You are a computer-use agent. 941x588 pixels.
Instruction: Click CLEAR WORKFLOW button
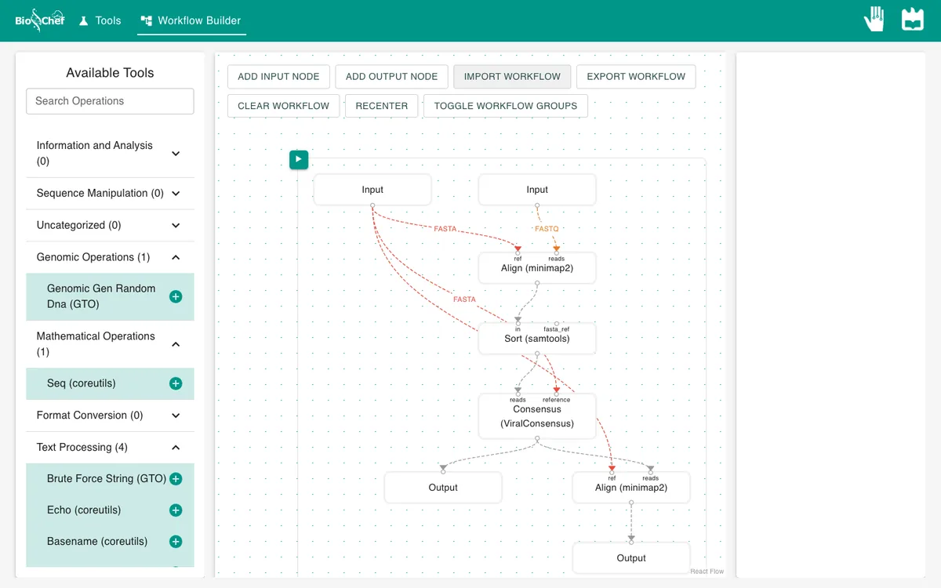tap(284, 106)
